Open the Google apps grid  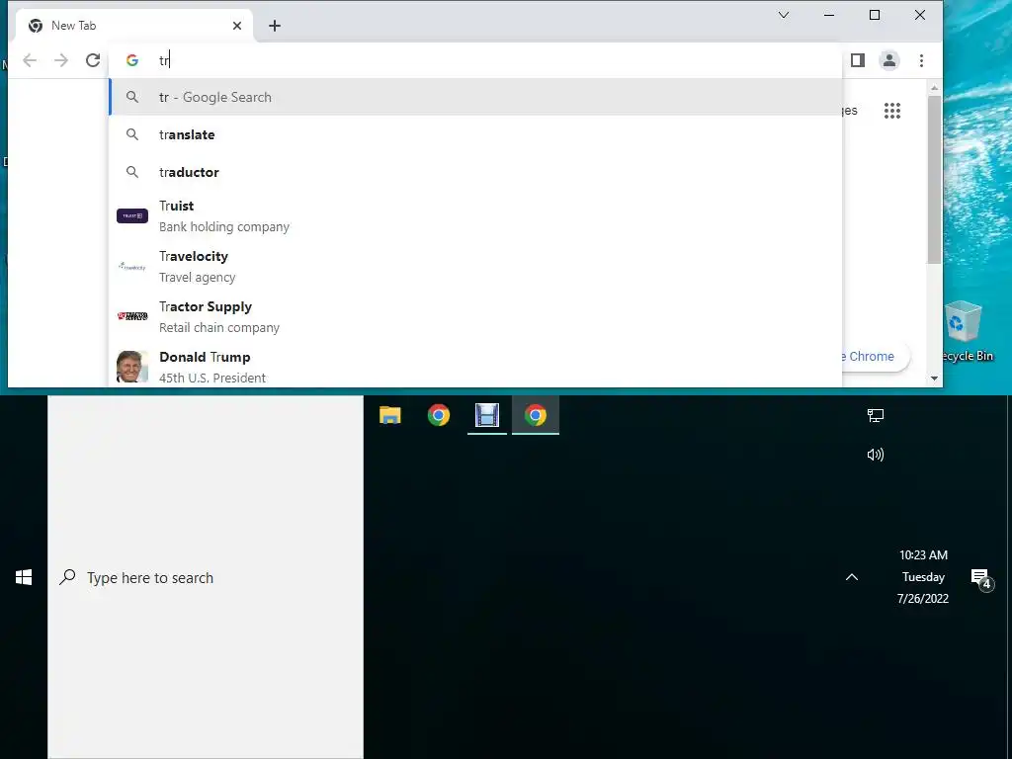pos(892,111)
